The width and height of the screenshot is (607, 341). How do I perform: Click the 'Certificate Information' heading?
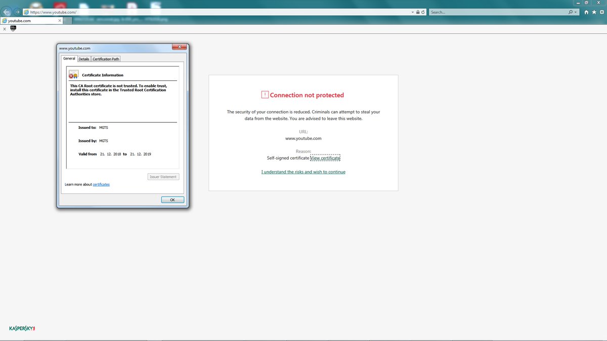pyautogui.click(x=103, y=75)
